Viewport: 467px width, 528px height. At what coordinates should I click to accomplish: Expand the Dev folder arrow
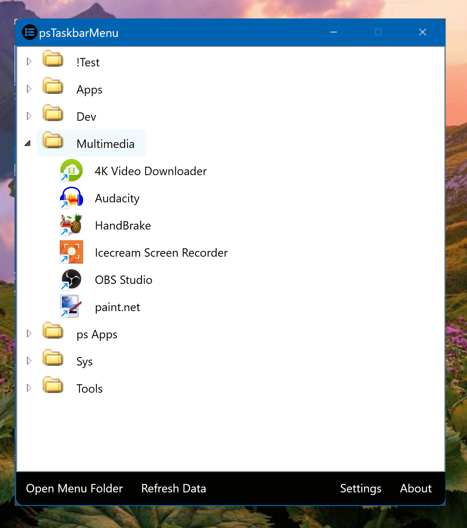coord(29,116)
